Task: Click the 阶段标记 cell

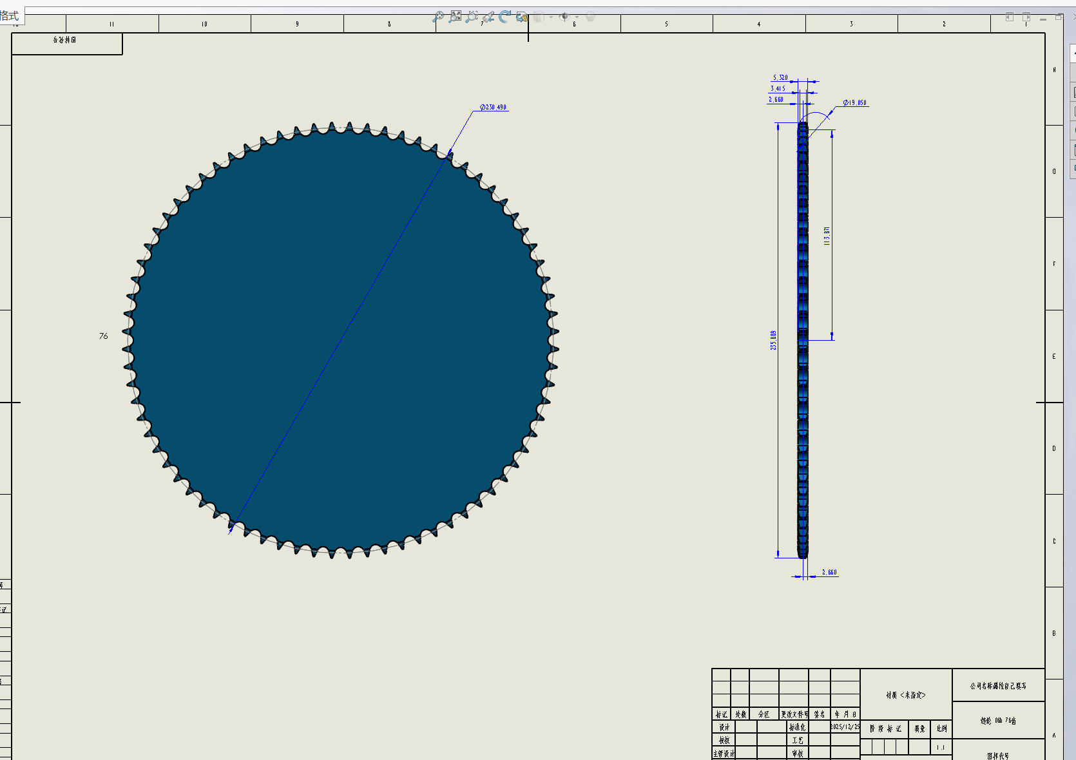Action: coord(884,729)
